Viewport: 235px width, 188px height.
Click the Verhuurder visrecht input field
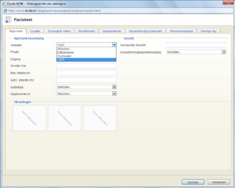click(x=196, y=45)
